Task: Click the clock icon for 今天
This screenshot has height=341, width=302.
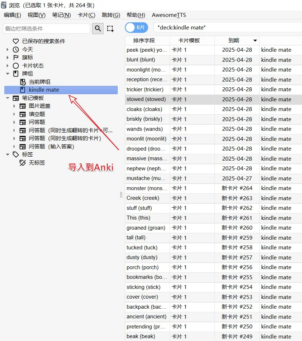Action: (16, 49)
